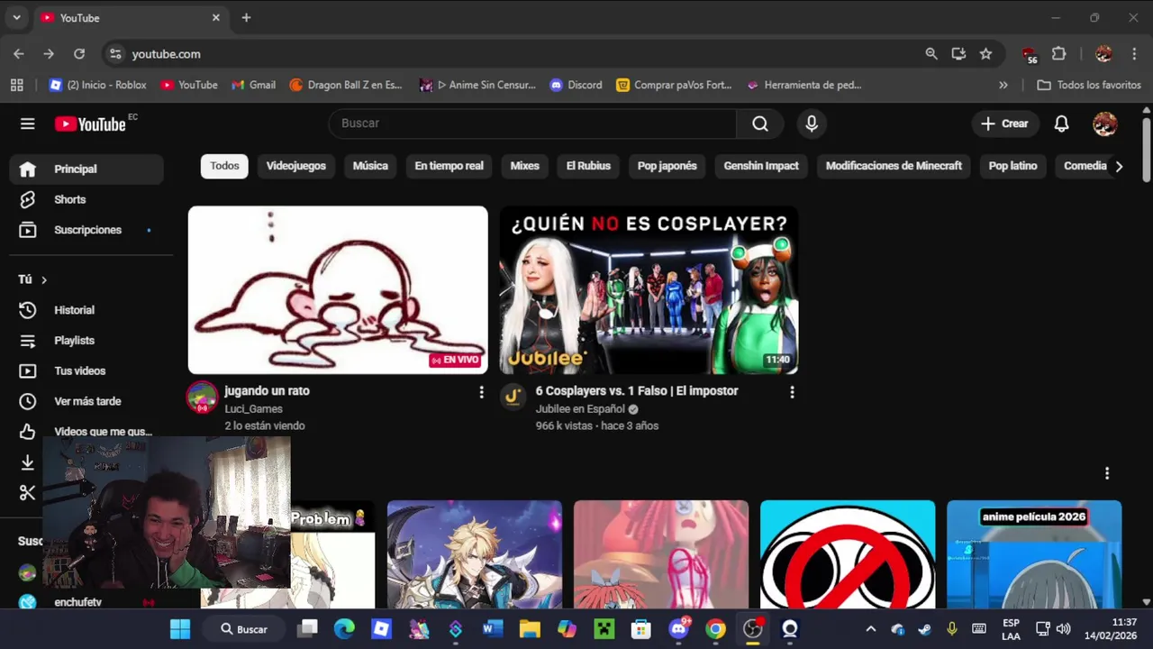Open options for jugando un rato video
This screenshot has height=649, width=1153.
coord(481,392)
